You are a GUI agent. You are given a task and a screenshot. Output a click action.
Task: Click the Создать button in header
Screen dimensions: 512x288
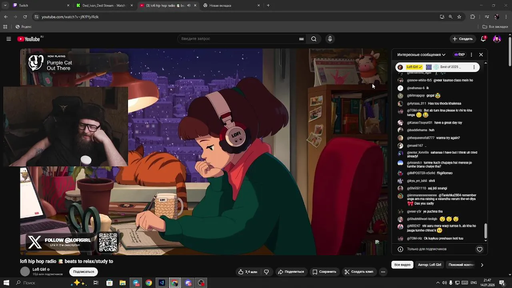(462, 39)
